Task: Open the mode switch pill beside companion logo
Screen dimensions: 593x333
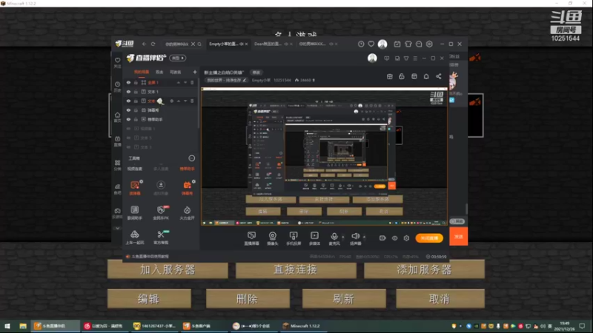Action: point(177,58)
